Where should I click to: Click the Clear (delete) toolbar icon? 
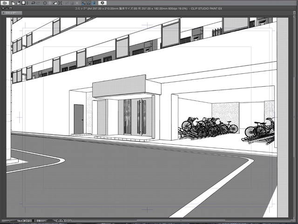pyautogui.click(x=45, y=3)
